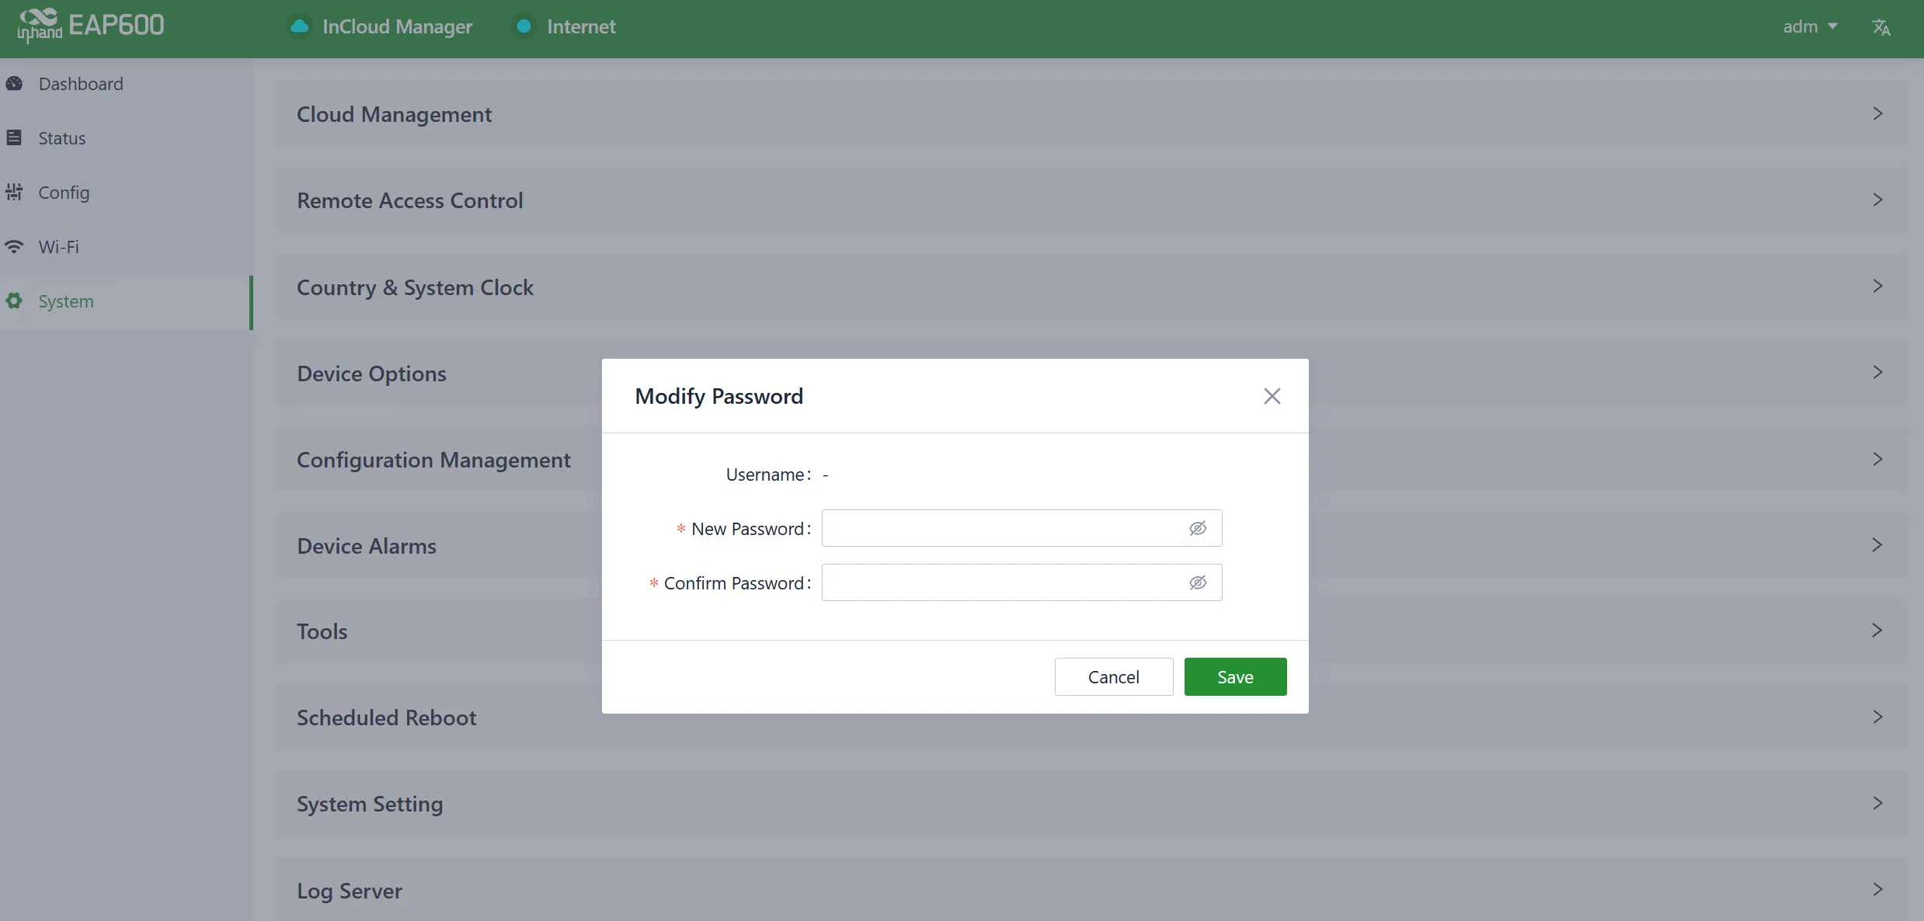The image size is (1924, 921).
Task: Open the Wi-Fi menu
Action: (x=126, y=247)
